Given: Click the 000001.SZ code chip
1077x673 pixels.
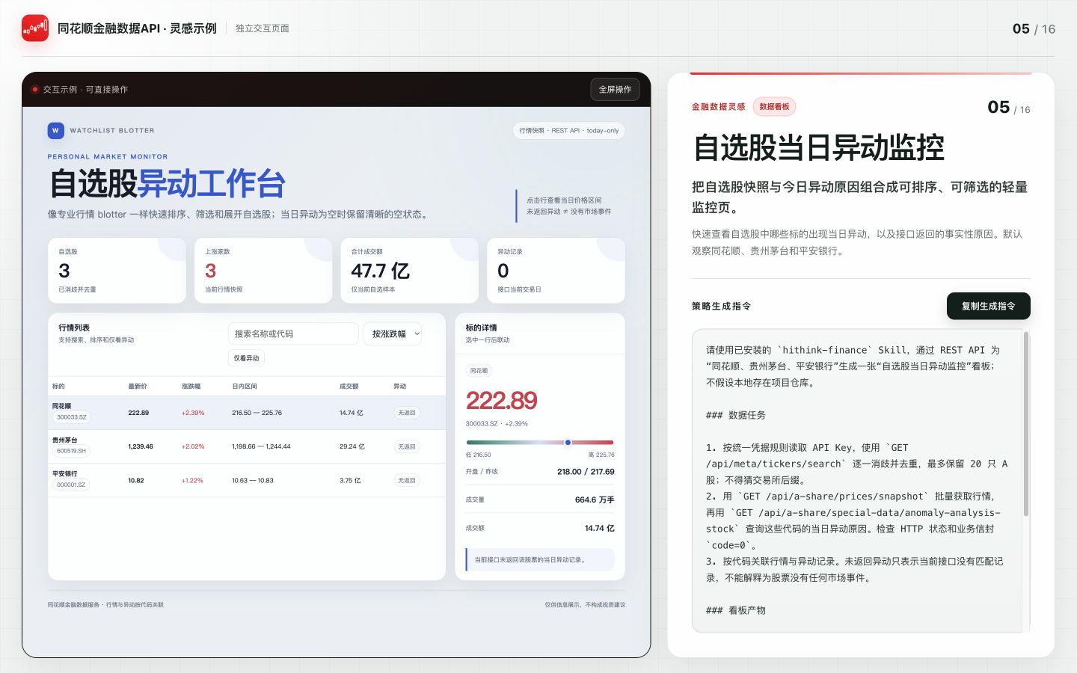Looking at the screenshot, I should click(x=72, y=485).
